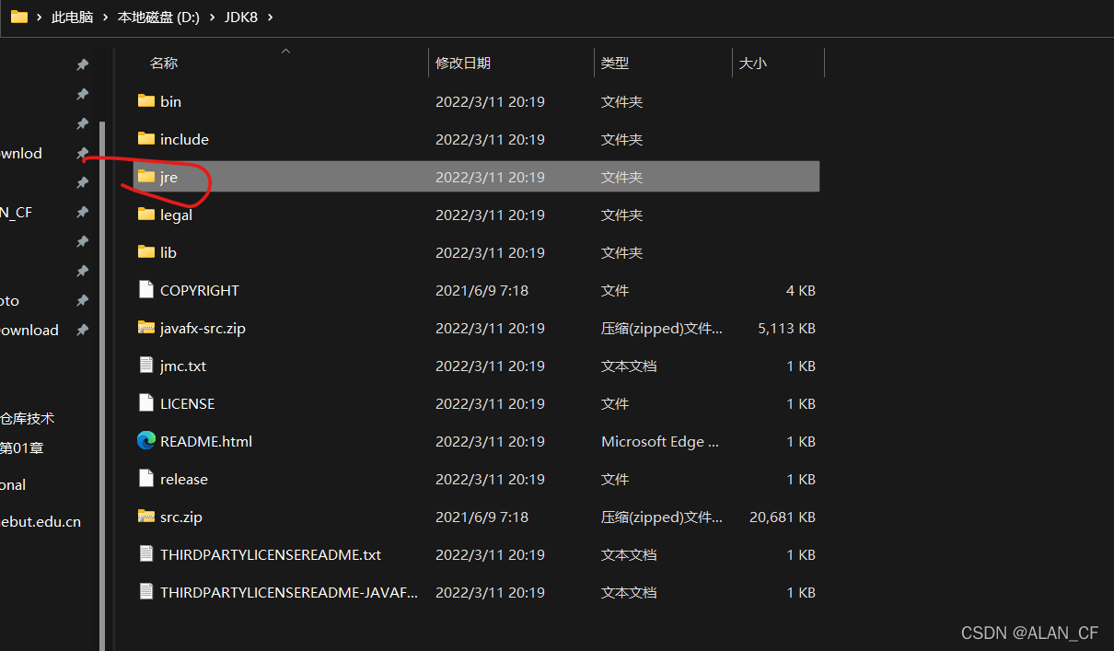Screen dimensions: 1114x651
Task: Click the LICENSE file icon
Action: click(x=145, y=403)
